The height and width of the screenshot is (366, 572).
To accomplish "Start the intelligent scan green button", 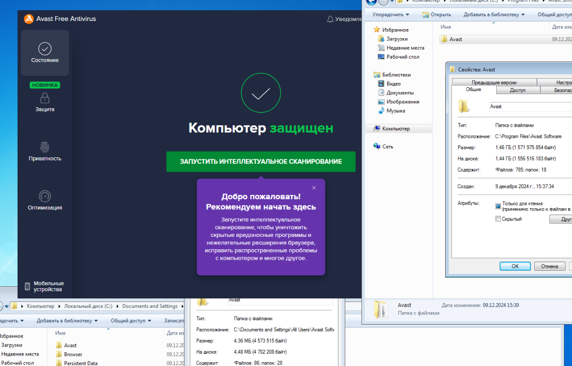I will [x=261, y=162].
